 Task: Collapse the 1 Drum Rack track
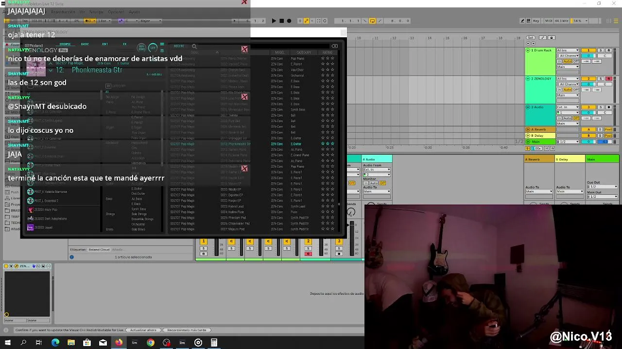pyautogui.click(x=528, y=50)
